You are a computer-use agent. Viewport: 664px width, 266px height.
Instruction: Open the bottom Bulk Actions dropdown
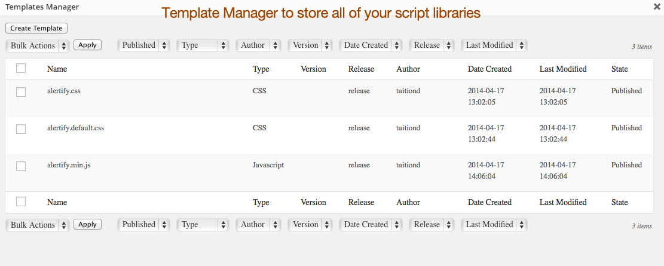(38, 225)
